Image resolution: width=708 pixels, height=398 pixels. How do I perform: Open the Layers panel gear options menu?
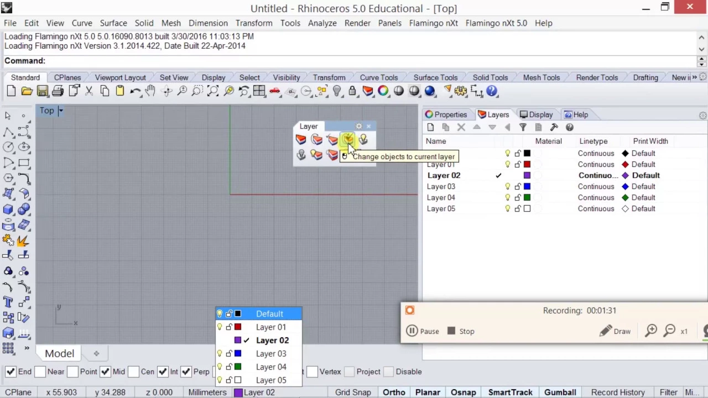[702, 116]
